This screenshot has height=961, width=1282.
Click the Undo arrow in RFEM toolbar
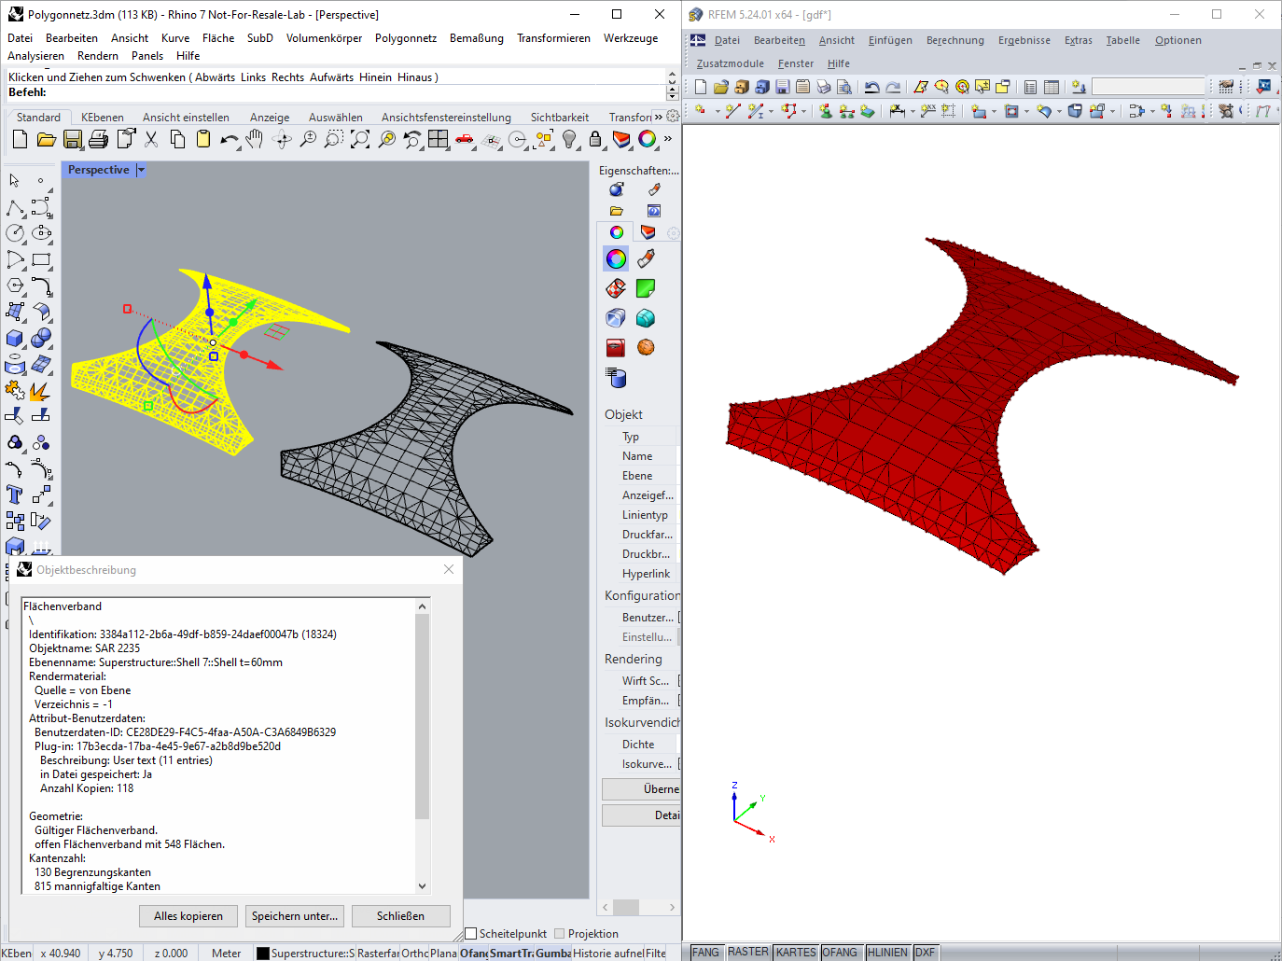pos(871,87)
